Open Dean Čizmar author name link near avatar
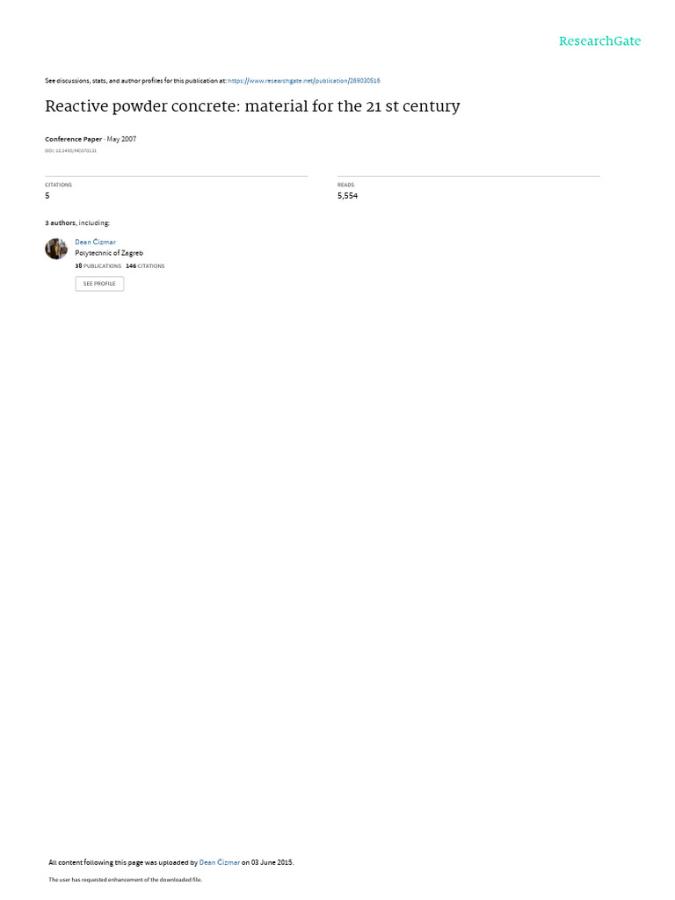 point(95,243)
